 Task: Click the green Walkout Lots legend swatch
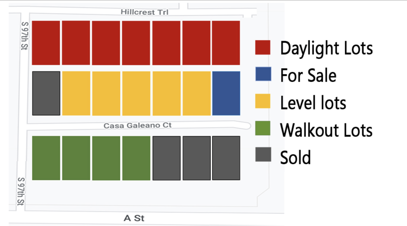pos(263,128)
